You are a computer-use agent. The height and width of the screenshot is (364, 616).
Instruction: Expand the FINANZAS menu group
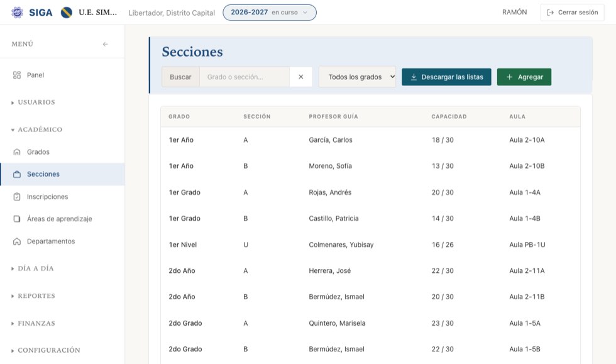pyautogui.click(x=33, y=324)
